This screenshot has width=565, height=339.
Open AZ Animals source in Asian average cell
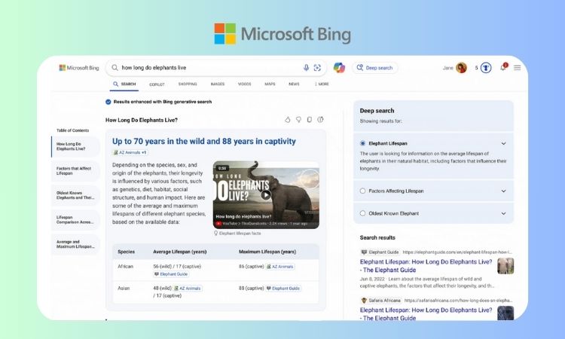click(x=188, y=289)
